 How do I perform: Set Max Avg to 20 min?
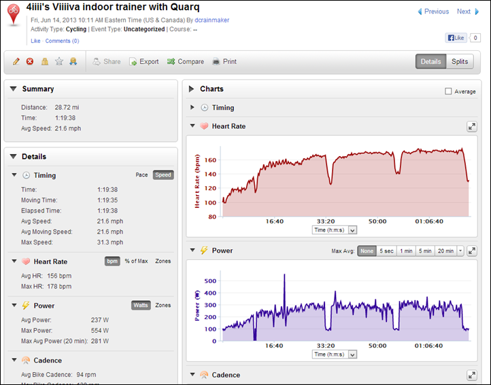tap(445, 251)
